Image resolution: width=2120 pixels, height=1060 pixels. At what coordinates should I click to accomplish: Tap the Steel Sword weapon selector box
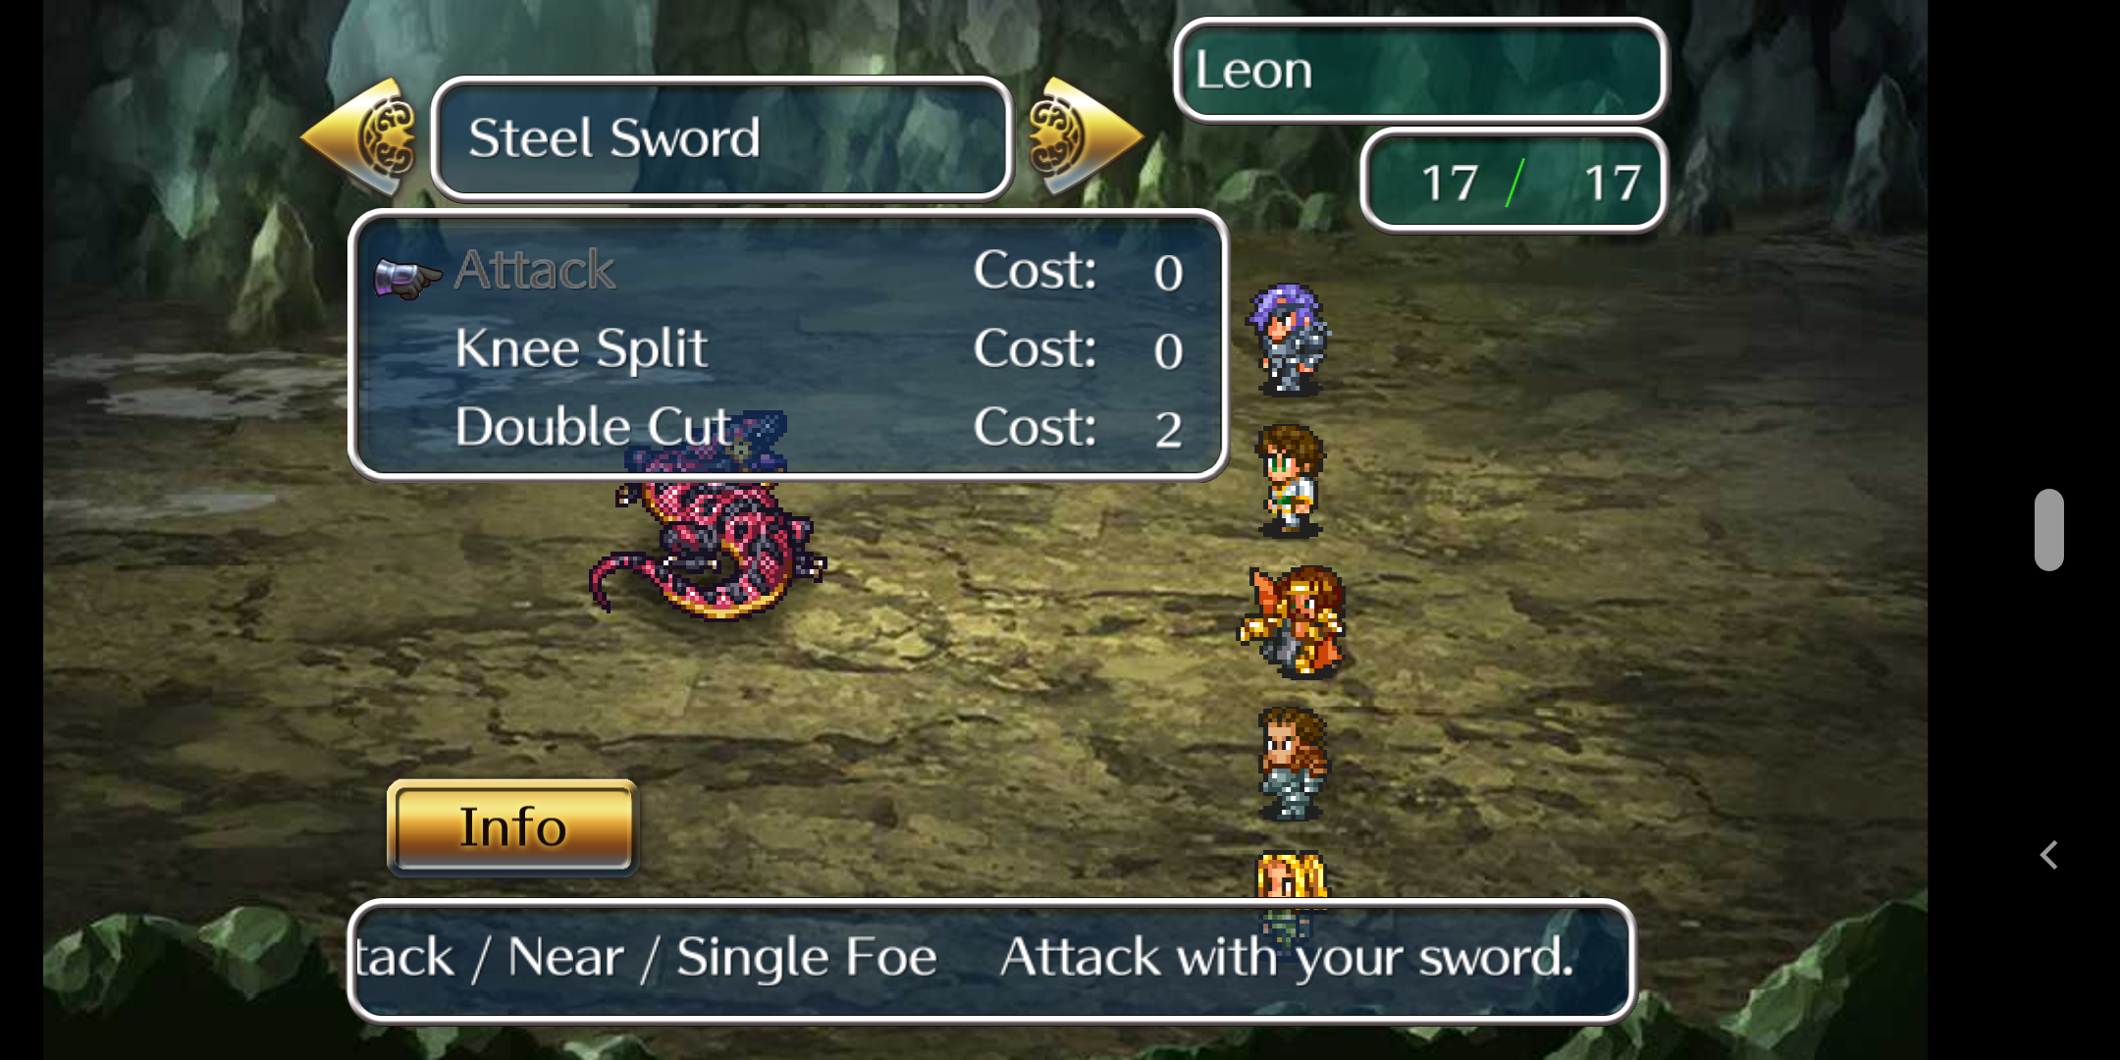(721, 138)
